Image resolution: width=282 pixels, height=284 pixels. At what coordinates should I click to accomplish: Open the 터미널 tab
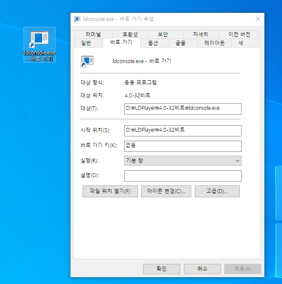coord(93,34)
